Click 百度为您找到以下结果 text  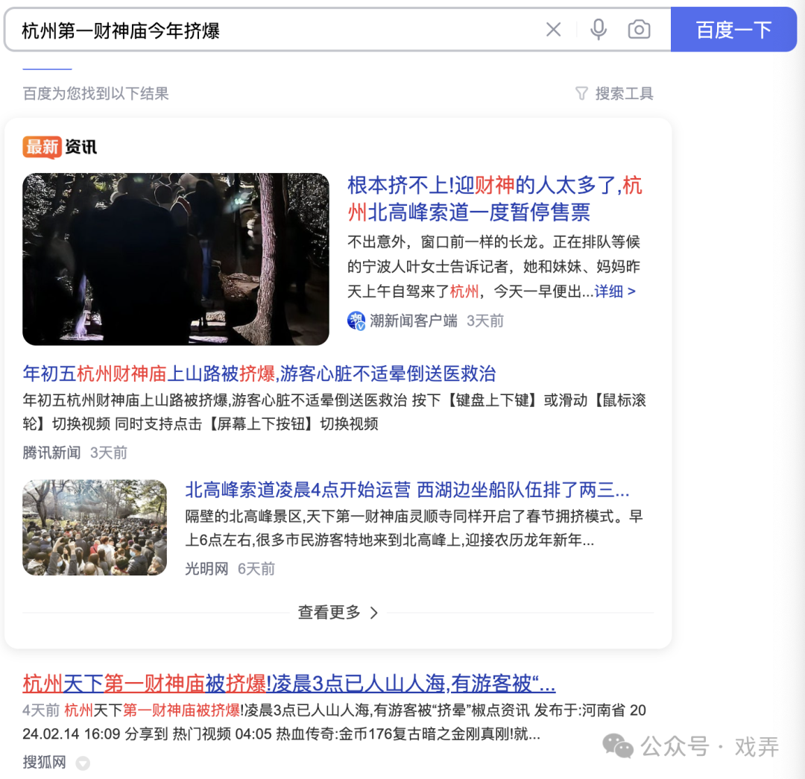point(95,93)
